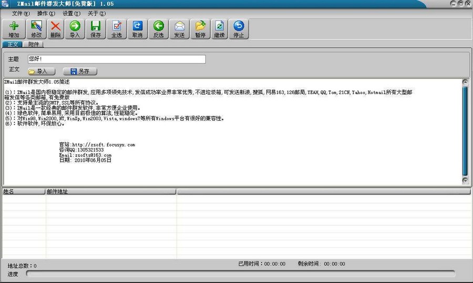Click the body scrollbar down arrow
Image resolution: width=473 pixels, height=283 pixels.
465,180
